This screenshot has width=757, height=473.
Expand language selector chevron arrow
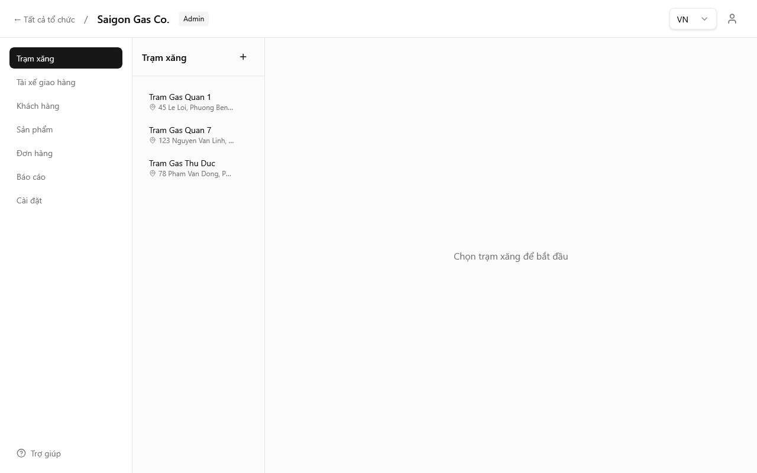point(704,19)
